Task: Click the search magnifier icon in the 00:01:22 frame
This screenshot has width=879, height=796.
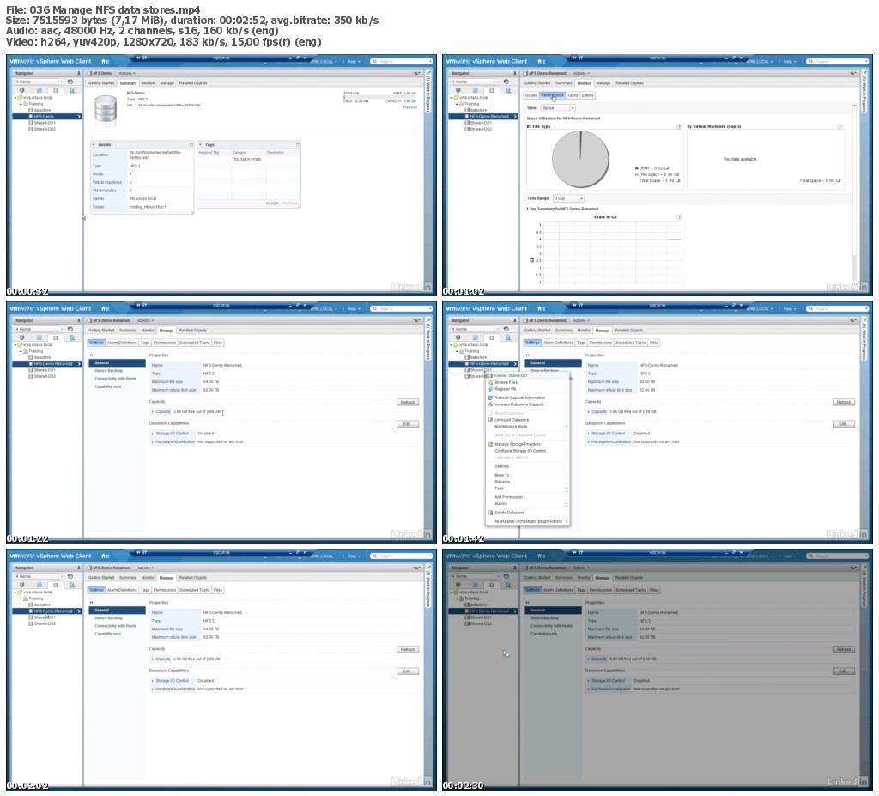Action: (x=374, y=309)
